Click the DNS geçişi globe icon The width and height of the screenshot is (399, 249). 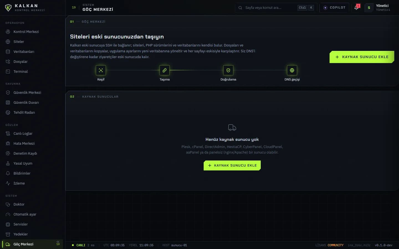pyautogui.click(x=292, y=70)
